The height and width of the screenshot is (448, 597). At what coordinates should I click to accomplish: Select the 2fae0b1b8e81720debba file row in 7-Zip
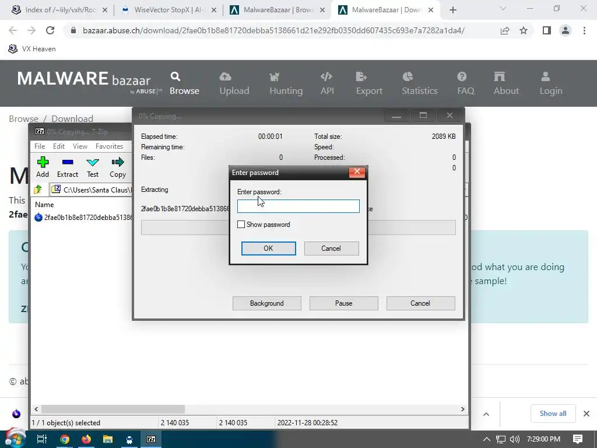pyautogui.click(x=83, y=218)
